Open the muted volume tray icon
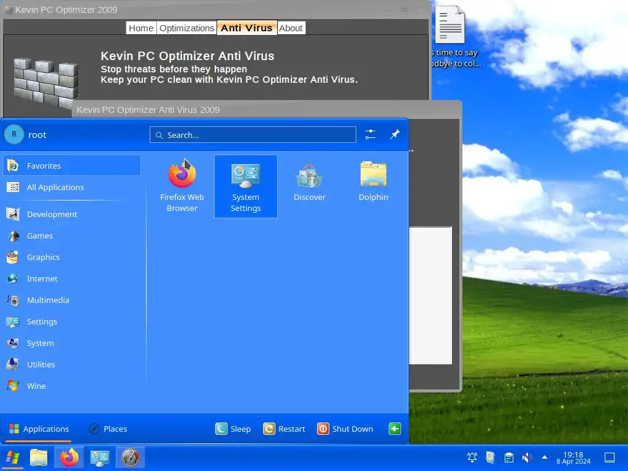 (x=527, y=457)
